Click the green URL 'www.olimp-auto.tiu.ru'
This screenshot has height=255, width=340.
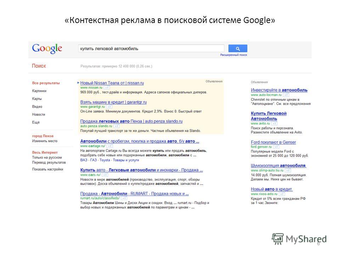pos(267,170)
